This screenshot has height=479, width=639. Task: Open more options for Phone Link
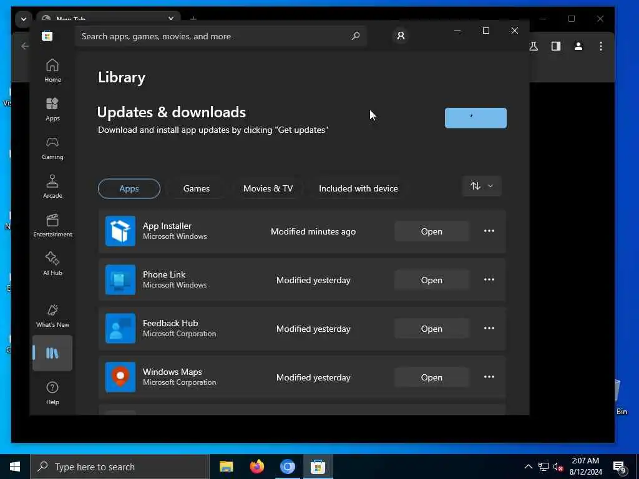[x=489, y=280]
